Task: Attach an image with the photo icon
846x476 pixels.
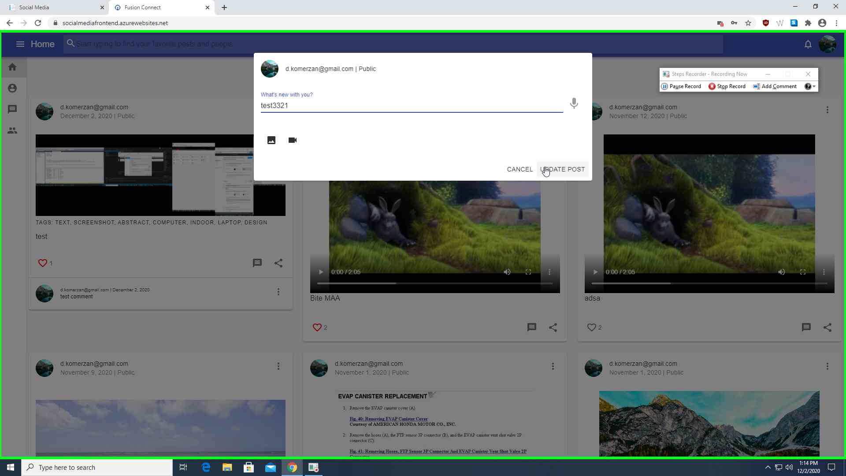Action: [271, 140]
